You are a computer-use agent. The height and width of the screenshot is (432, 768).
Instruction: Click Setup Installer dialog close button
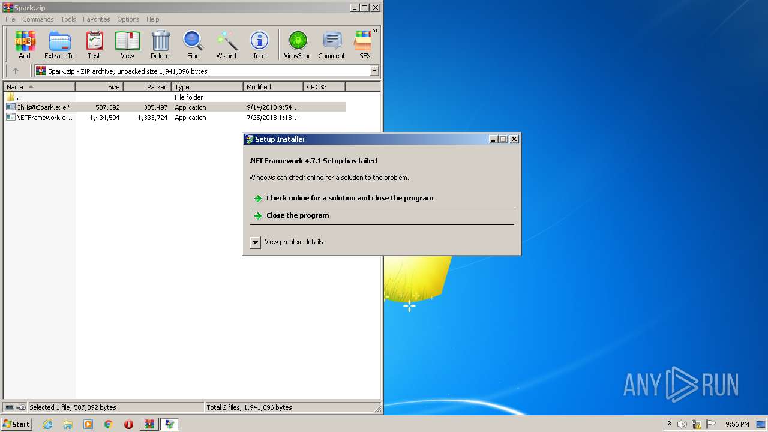514,139
